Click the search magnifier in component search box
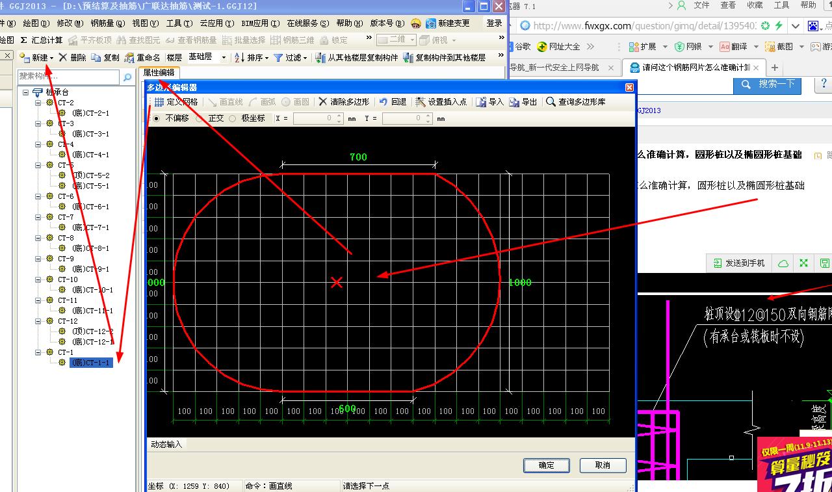 (127, 77)
